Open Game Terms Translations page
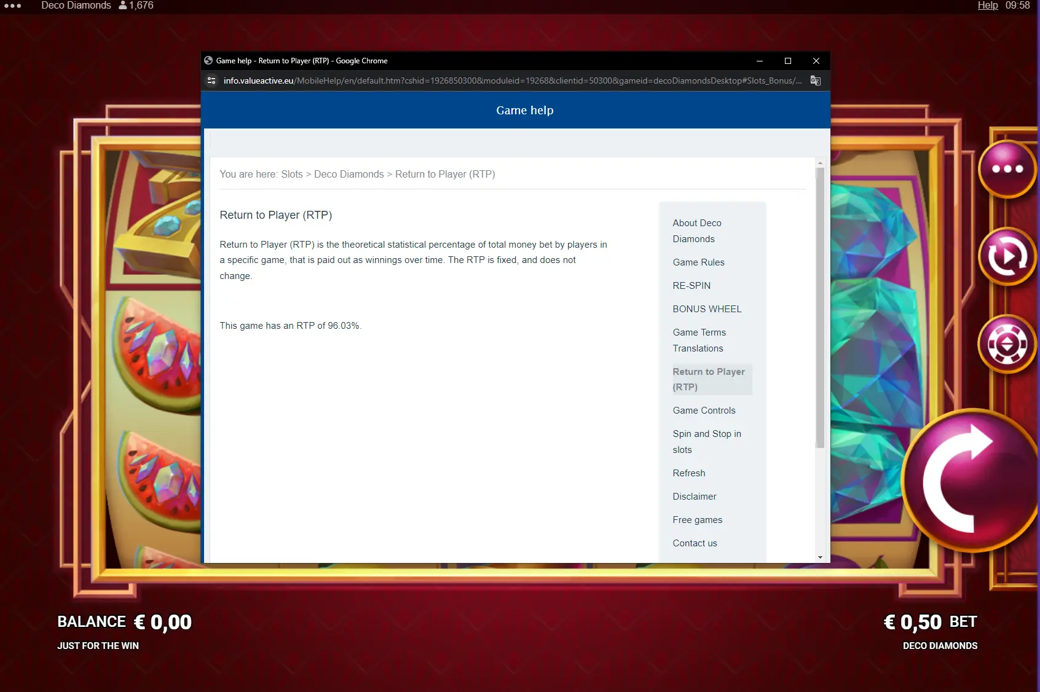The height and width of the screenshot is (692, 1040). 699,340
